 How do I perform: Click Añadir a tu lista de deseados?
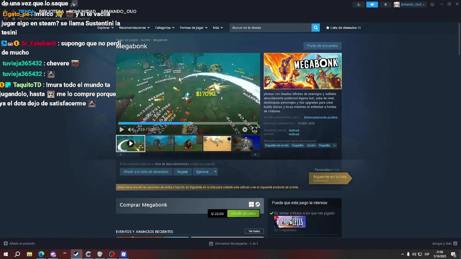pos(146,172)
